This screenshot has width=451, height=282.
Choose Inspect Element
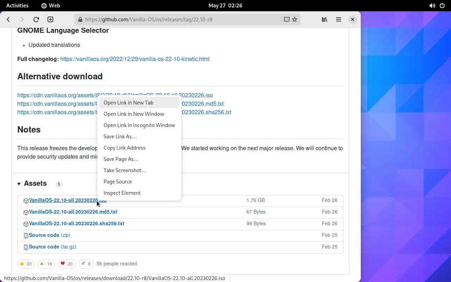point(139,193)
